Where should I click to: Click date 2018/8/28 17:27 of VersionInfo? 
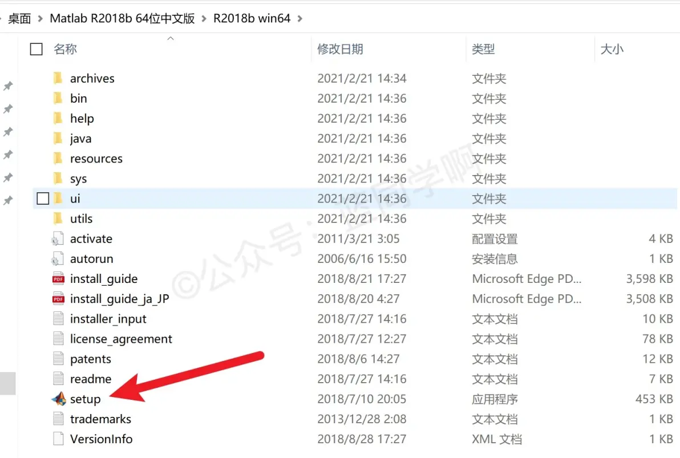point(362,439)
